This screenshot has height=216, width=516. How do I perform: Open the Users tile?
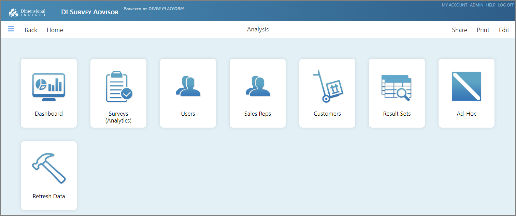pos(188,93)
